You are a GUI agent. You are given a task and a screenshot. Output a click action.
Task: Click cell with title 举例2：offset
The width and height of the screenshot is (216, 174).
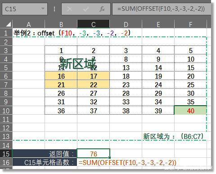[72, 33]
